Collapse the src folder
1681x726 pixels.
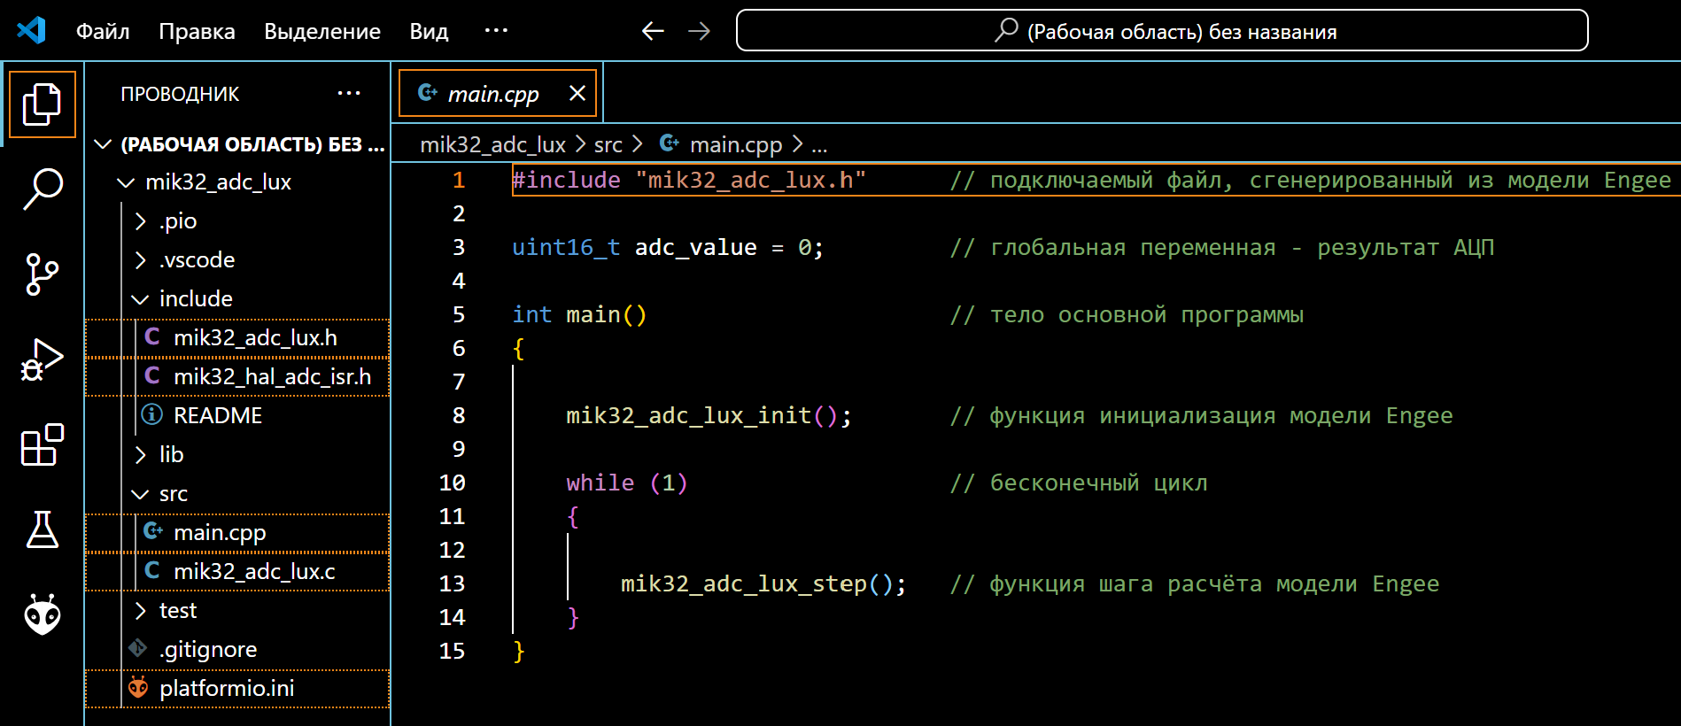(173, 494)
